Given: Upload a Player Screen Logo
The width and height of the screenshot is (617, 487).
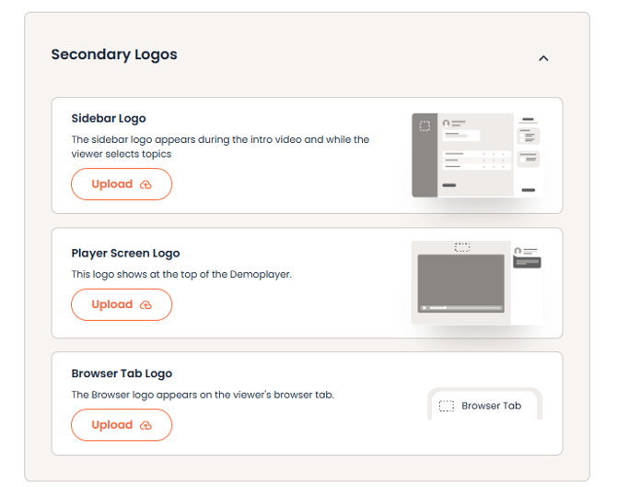Looking at the screenshot, I should 122,304.
